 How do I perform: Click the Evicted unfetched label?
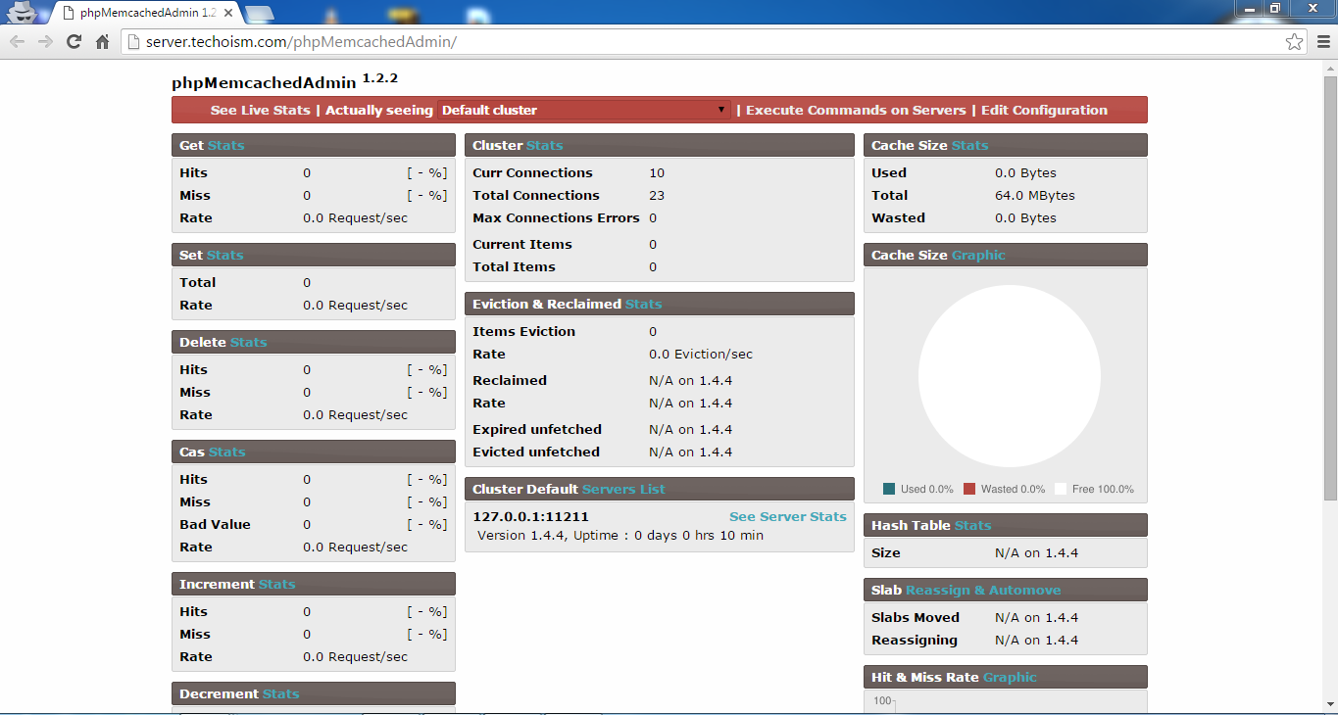click(536, 452)
